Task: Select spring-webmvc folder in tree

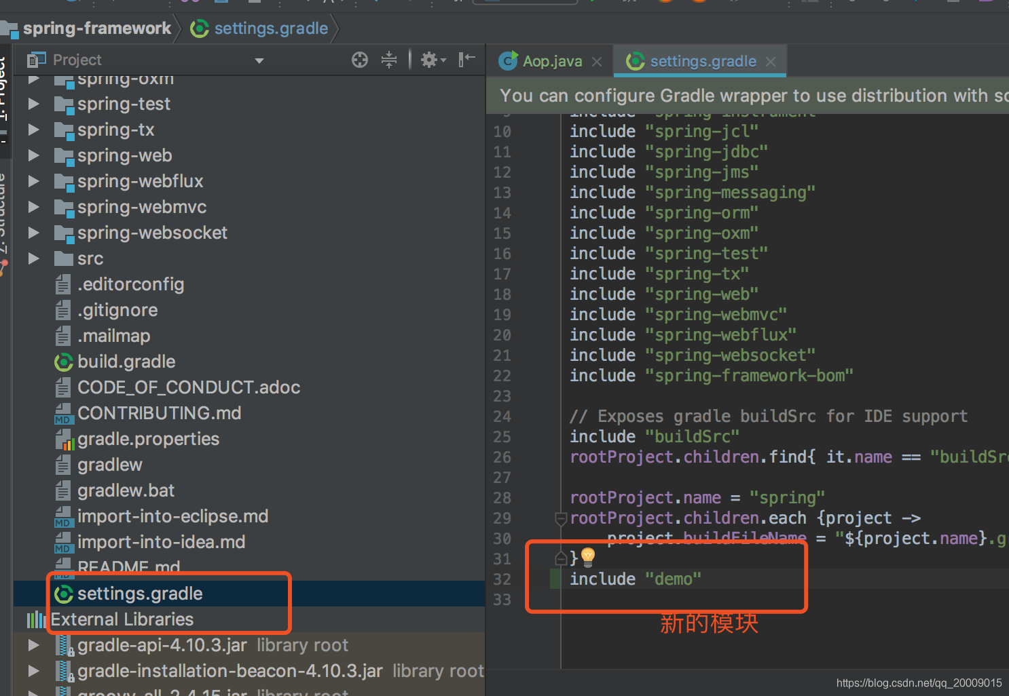Action: click(x=142, y=207)
